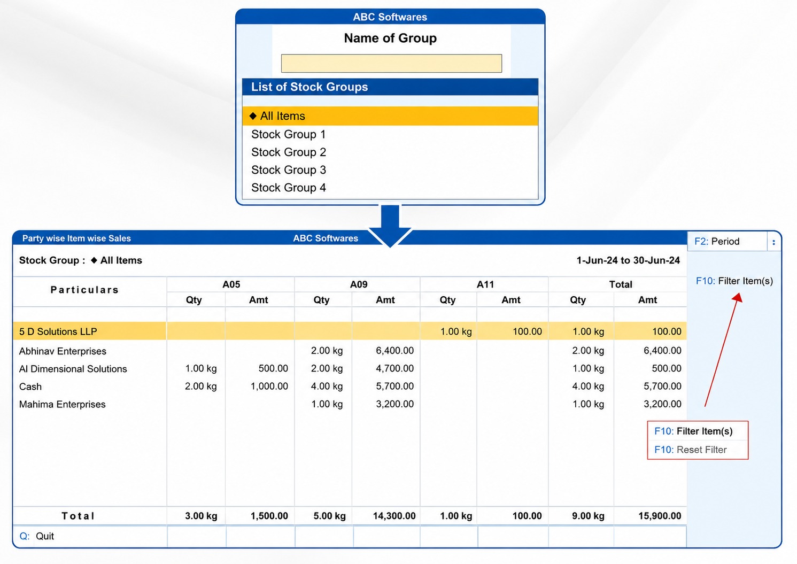Click the colon icon beside F2 Period
797x564 pixels.
[x=773, y=242]
